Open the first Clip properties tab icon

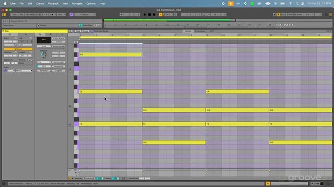[x=10, y=34]
